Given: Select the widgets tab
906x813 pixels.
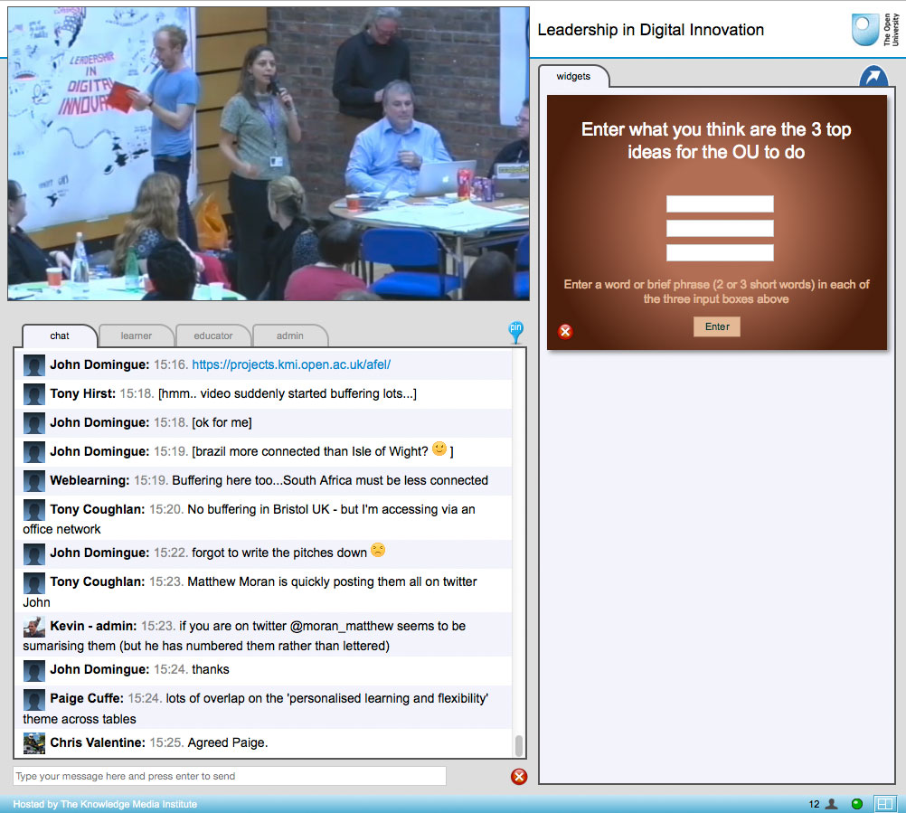Looking at the screenshot, I should click(573, 77).
